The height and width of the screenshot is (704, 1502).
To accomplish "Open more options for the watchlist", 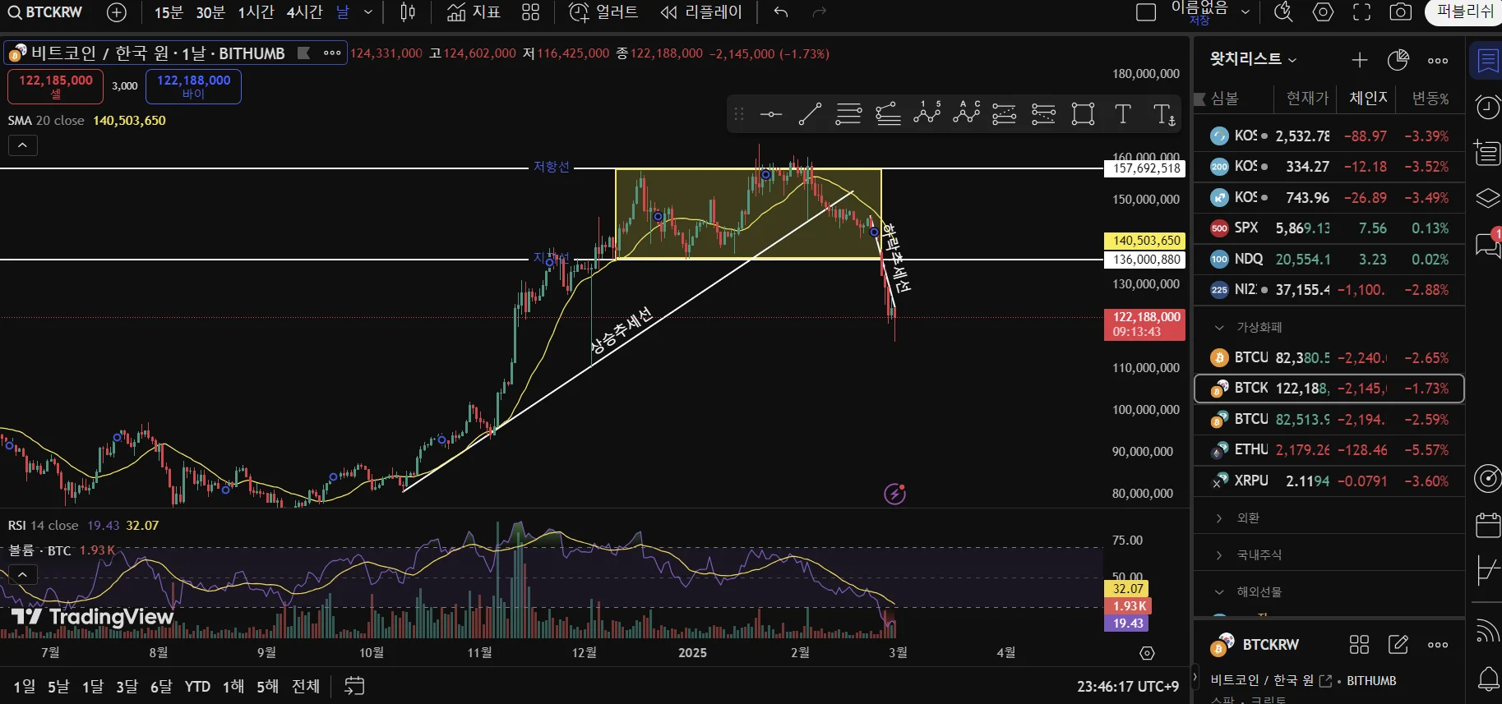I will tap(1438, 60).
